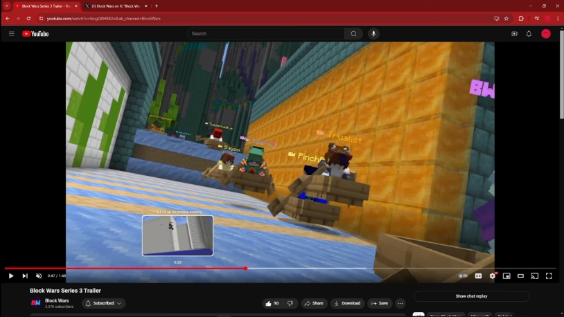Skip to the next video
Screen dimensions: 564x317
point(25,276)
